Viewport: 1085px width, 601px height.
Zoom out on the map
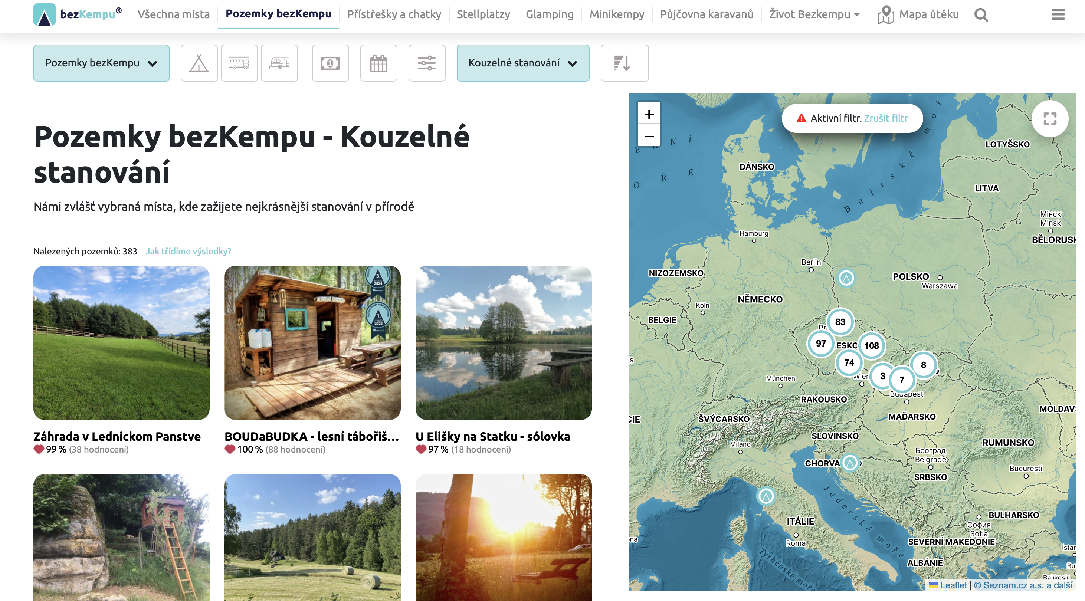click(x=649, y=136)
